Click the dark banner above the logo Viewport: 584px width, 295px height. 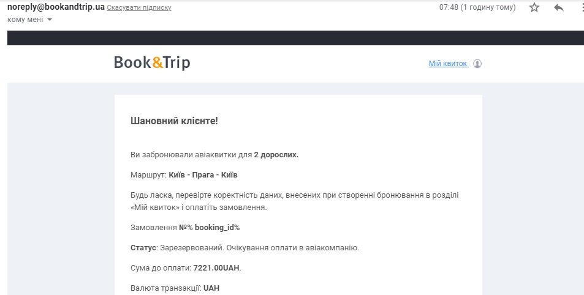(x=295, y=38)
